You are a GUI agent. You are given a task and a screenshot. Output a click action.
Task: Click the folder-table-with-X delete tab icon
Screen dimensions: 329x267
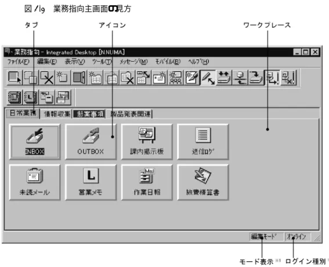[x=127, y=77]
